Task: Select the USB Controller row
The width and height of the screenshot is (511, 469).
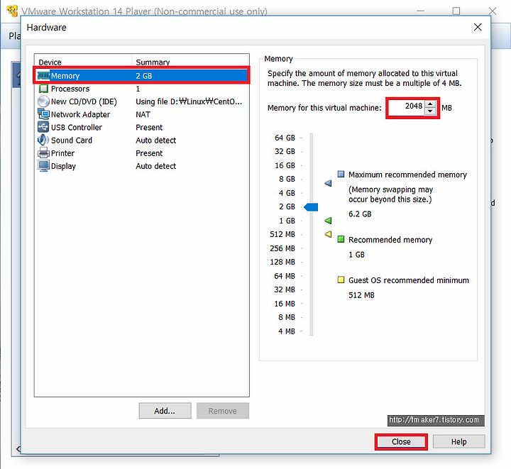Action: [x=142, y=127]
